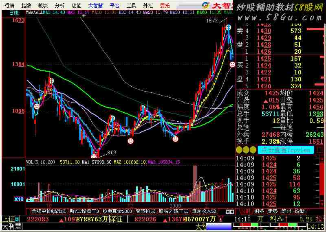
Task: Click the middle yellow circle indicator
Action: [246, 150]
